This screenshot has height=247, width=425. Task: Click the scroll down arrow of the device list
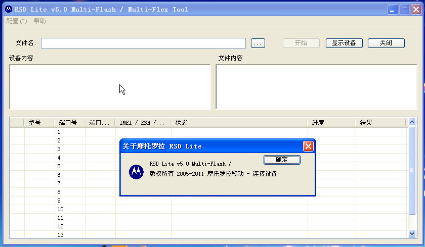[x=412, y=234]
